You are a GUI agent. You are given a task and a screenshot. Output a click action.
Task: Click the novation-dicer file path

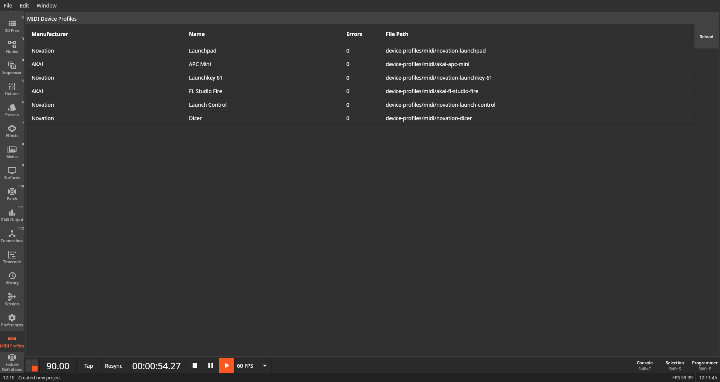(429, 118)
